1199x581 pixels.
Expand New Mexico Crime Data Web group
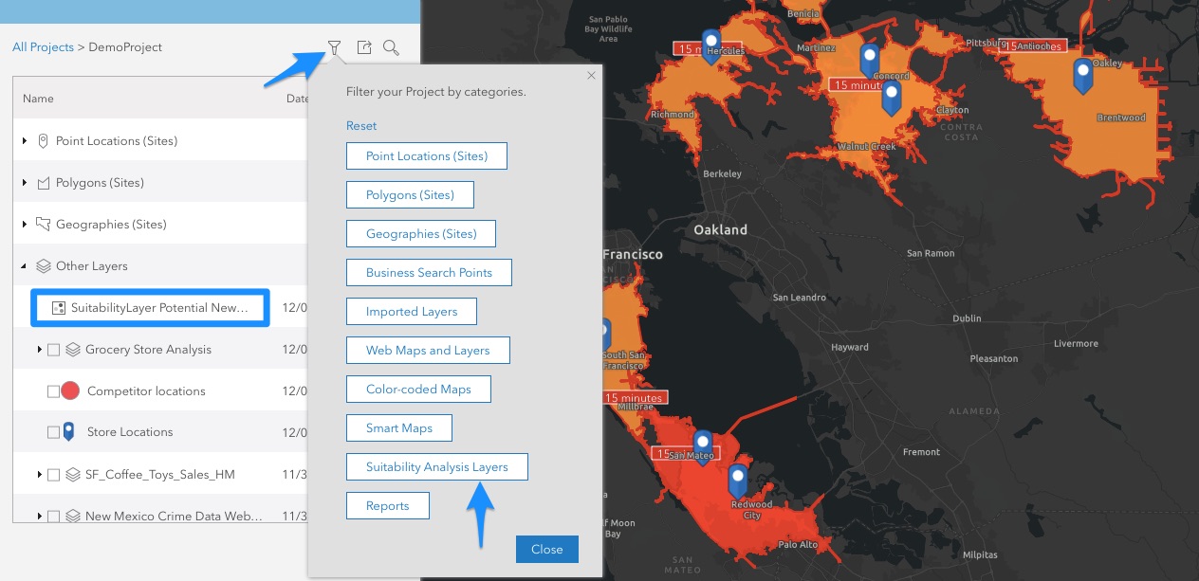click(x=40, y=517)
